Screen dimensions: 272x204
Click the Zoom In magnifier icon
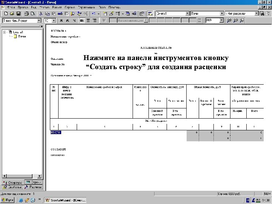[229, 20]
